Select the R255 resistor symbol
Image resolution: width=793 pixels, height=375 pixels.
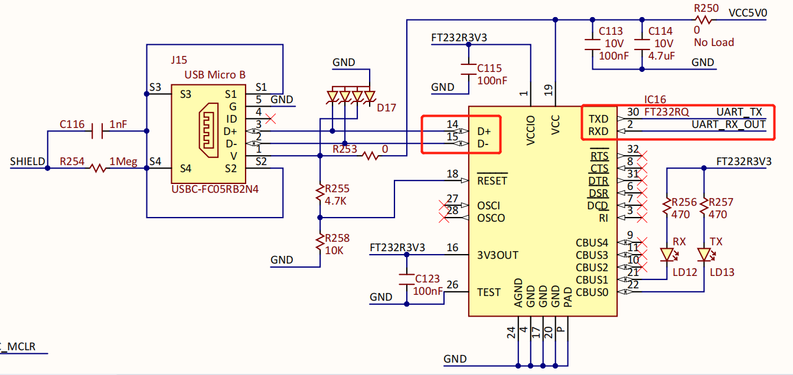point(319,193)
